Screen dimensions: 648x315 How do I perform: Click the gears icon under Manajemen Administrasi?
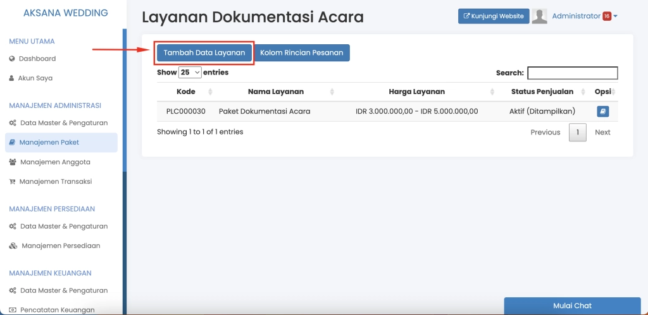tap(13, 123)
